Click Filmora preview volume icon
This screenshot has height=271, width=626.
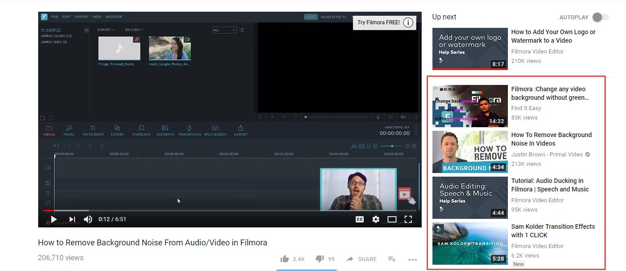click(403, 117)
